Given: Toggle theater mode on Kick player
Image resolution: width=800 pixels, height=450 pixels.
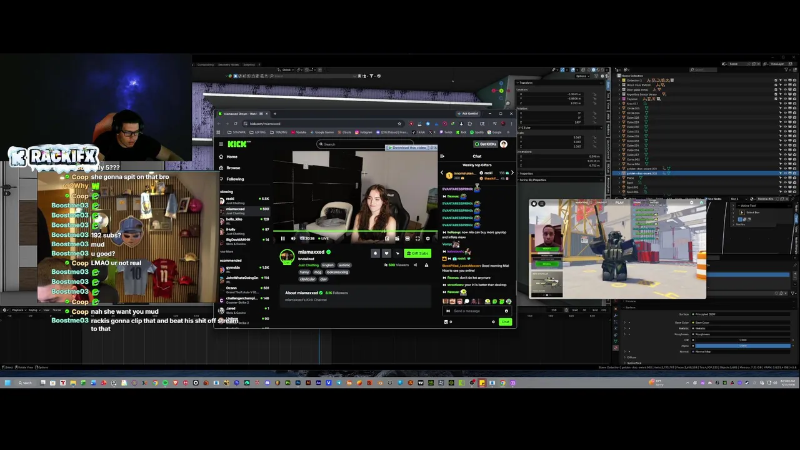Looking at the screenshot, I should pyautogui.click(x=407, y=238).
